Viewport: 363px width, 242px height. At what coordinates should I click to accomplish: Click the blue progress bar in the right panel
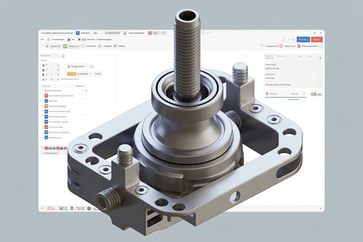click(286, 97)
